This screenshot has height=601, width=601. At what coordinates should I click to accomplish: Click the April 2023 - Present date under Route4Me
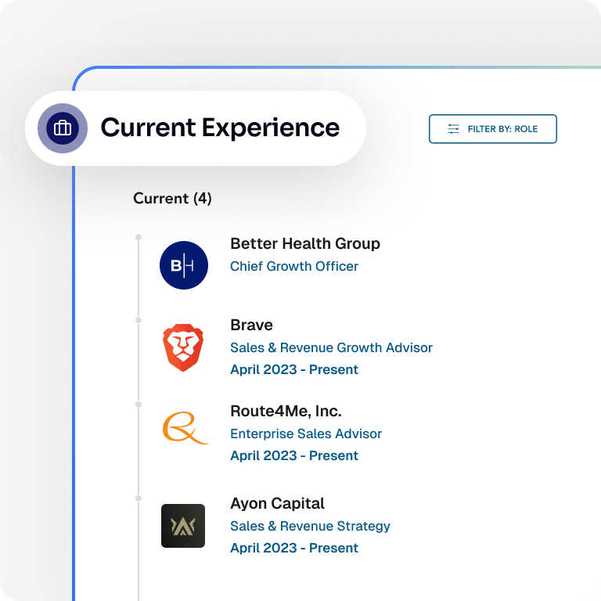coord(293,455)
